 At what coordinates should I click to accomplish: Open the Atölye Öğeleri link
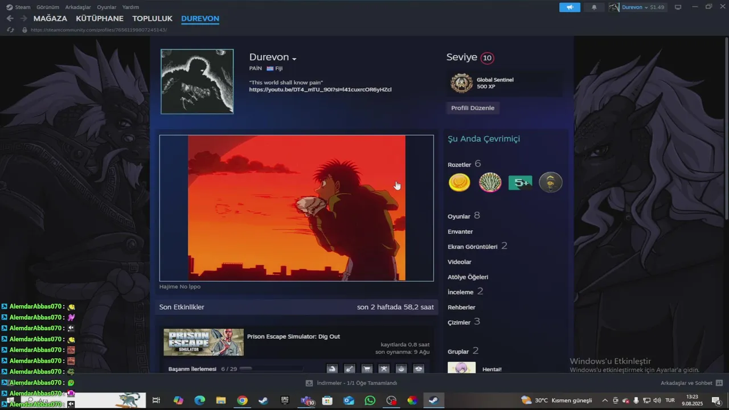tap(468, 277)
